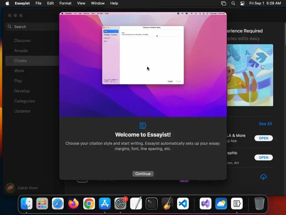
Task: Select Play in App Store sidebar
Action: coord(18,81)
